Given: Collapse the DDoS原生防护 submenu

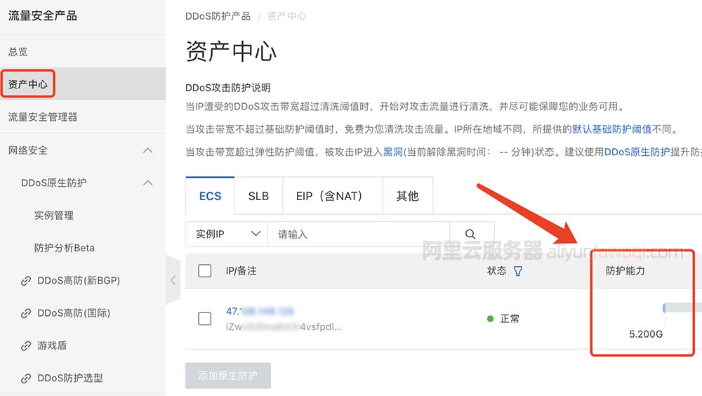Looking at the screenshot, I should (x=147, y=183).
